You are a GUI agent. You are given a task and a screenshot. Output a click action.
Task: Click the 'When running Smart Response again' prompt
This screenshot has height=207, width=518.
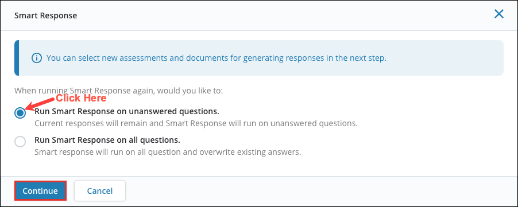point(119,91)
